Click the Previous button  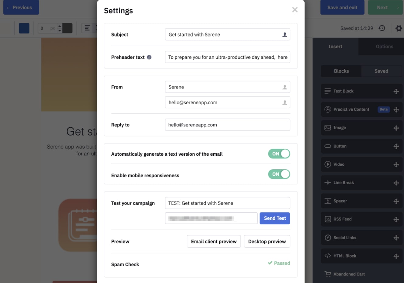pyautogui.click(x=21, y=7)
